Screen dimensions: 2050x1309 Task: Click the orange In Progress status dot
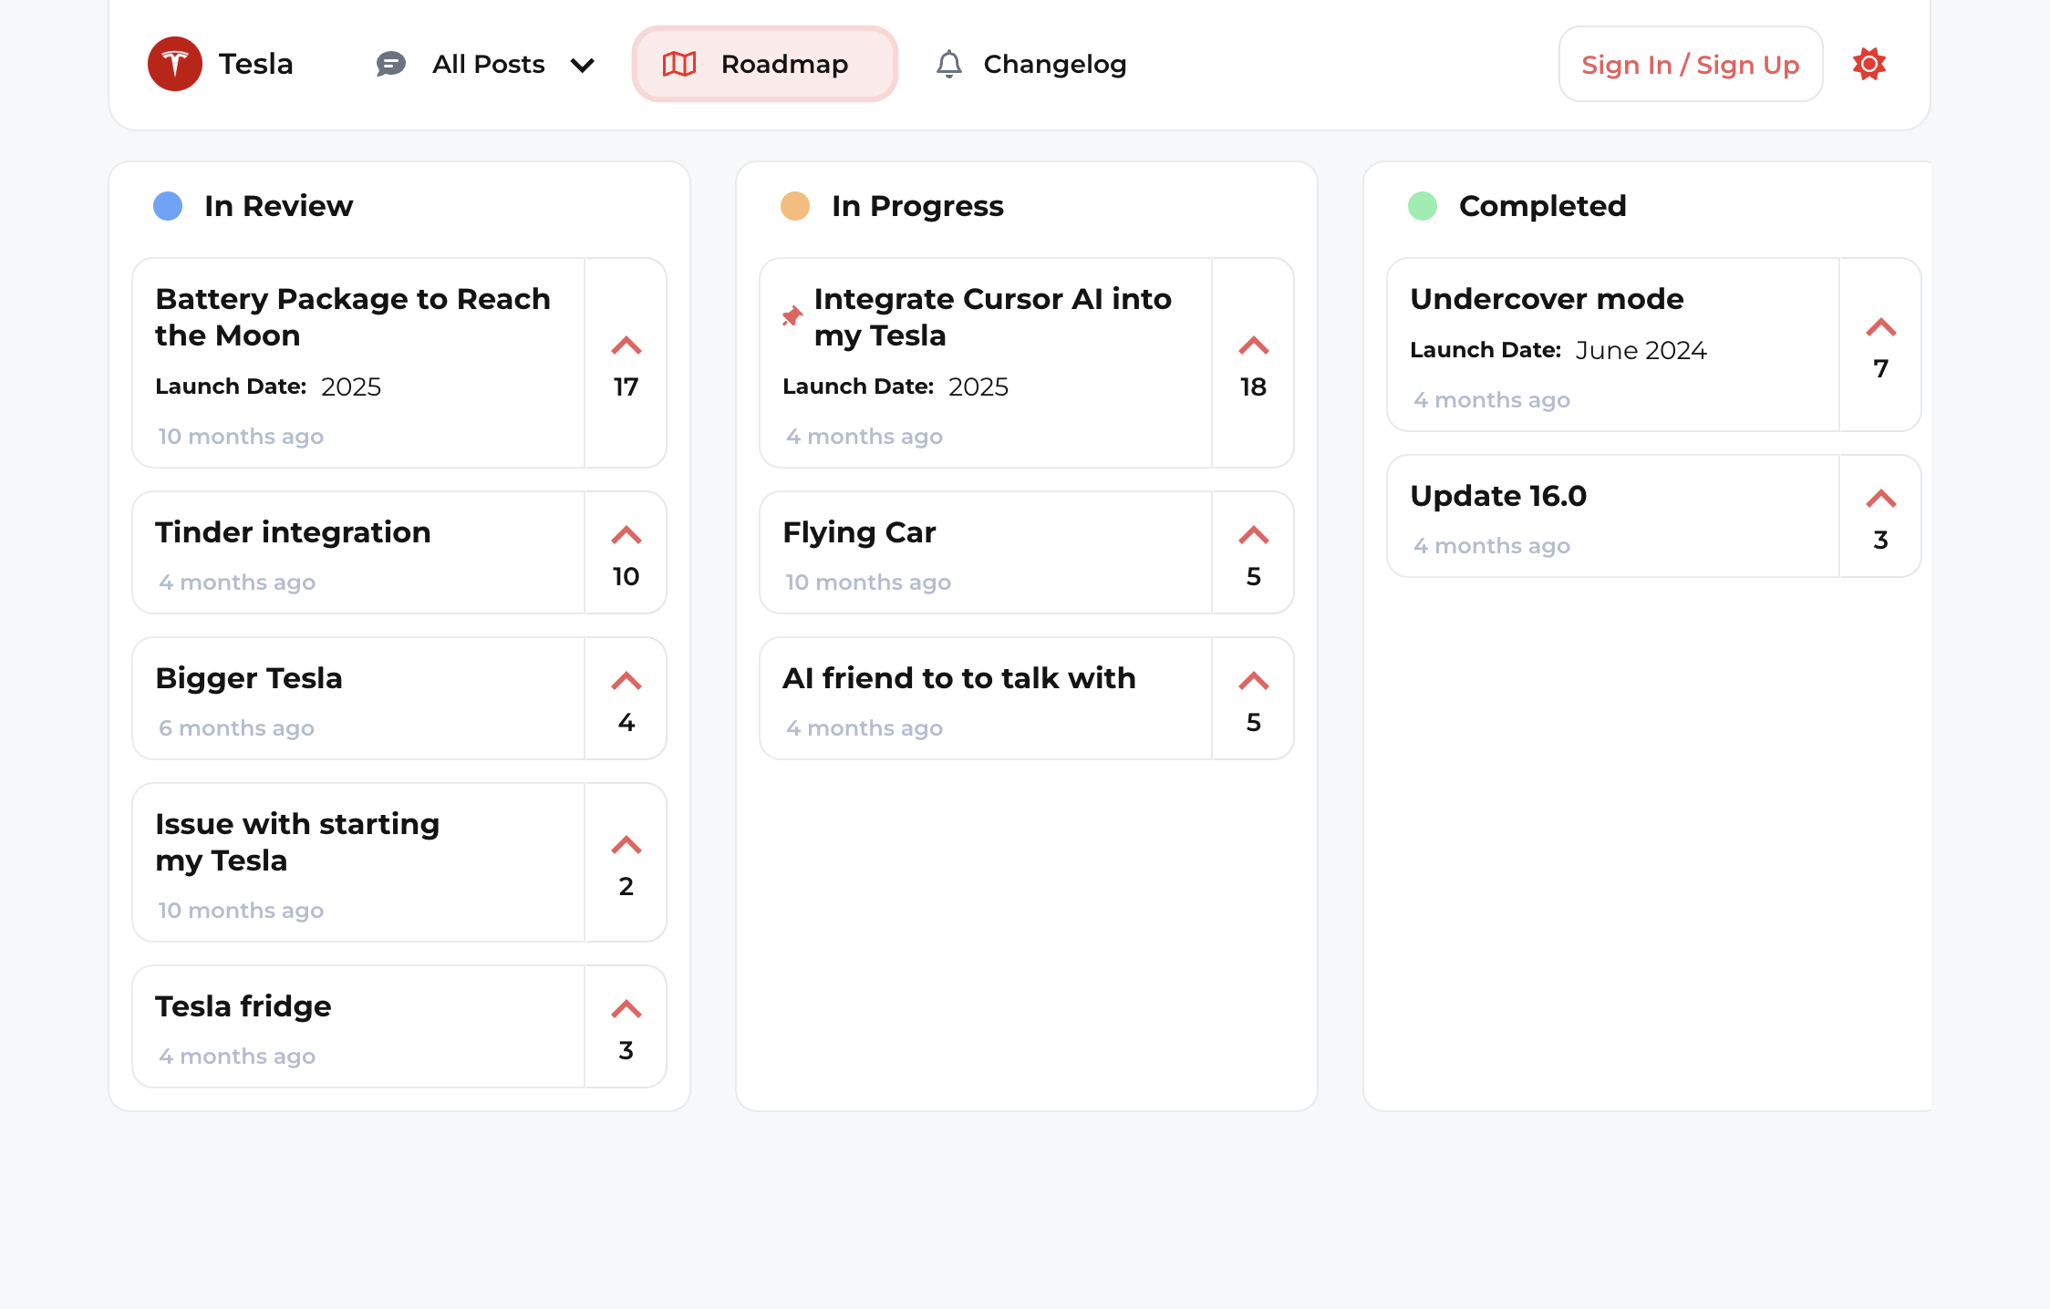click(x=795, y=206)
